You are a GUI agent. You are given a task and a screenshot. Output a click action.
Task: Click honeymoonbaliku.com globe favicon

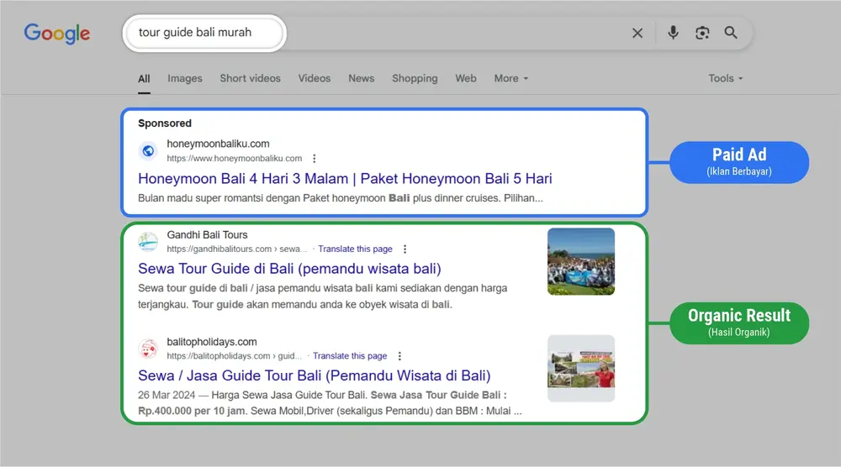tap(148, 151)
